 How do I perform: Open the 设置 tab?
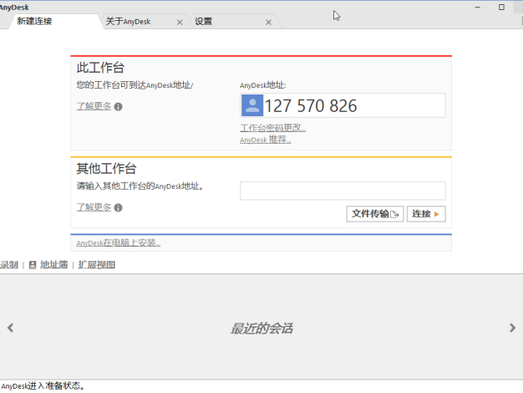(x=204, y=22)
